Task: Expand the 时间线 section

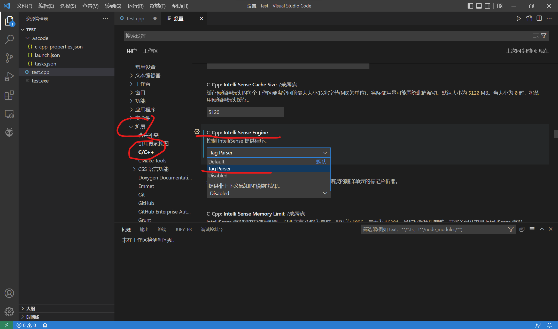Action: [x=23, y=317]
